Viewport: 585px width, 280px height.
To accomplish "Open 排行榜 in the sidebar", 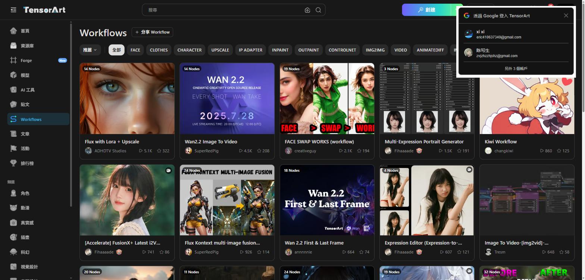I will click(x=38, y=163).
